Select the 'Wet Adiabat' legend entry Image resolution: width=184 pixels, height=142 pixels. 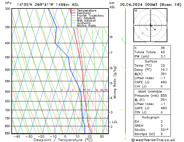pyautogui.click(x=86, y=21)
